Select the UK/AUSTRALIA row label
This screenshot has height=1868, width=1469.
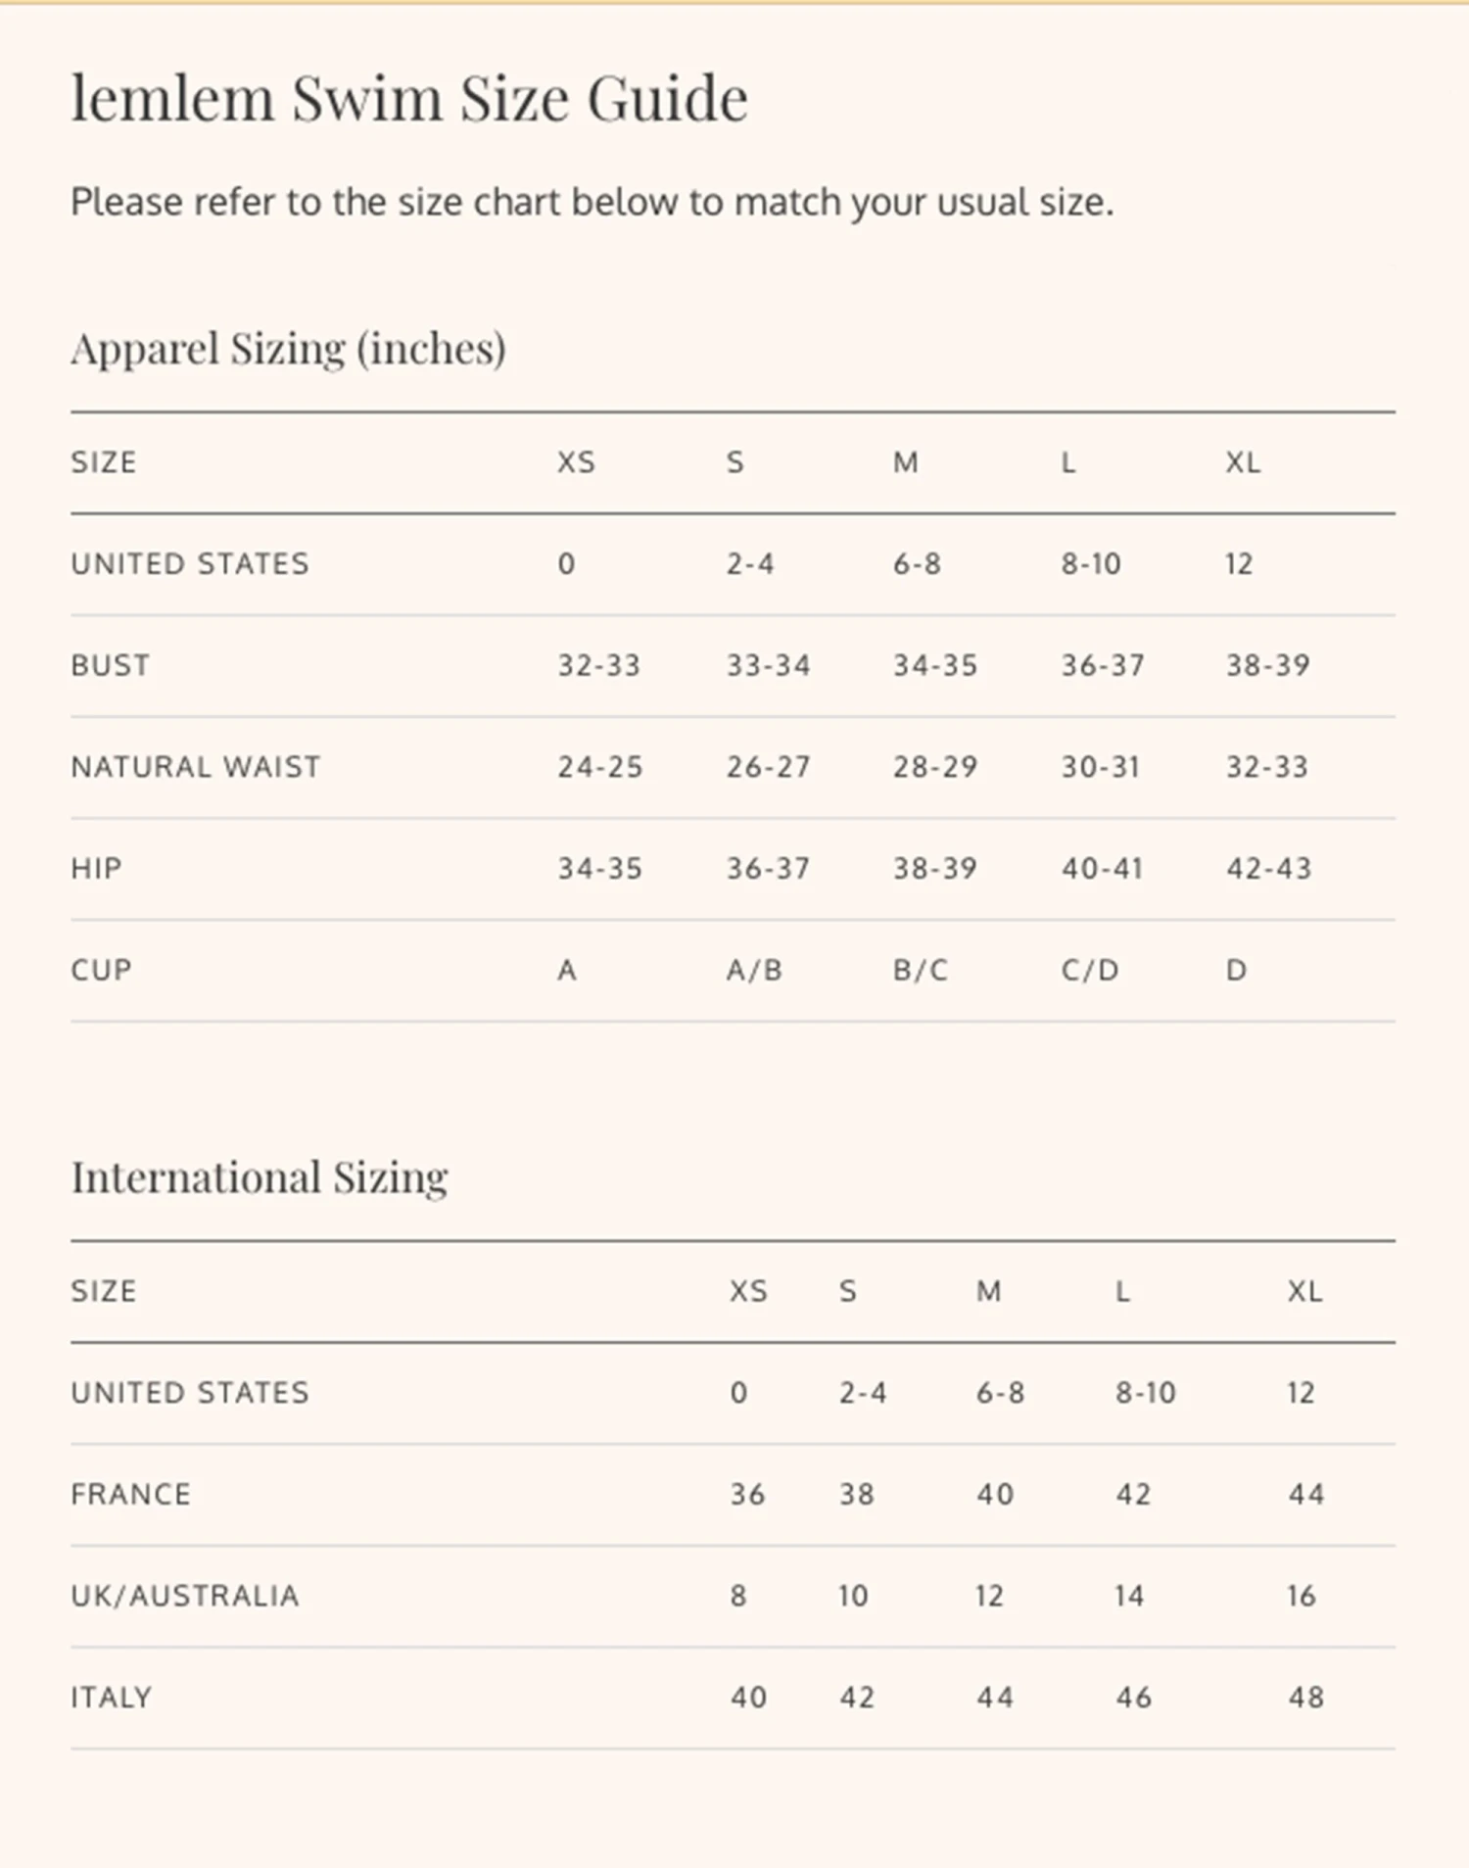pyautogui.click(x=185, y=1597)
